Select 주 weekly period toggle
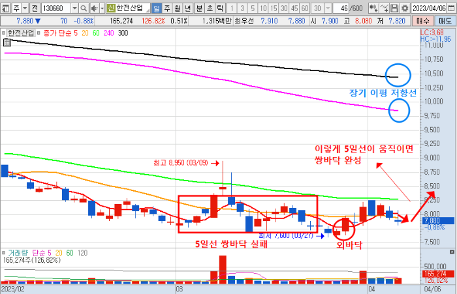Viewport: 457px width, 294px height. [x=167, y=8]
